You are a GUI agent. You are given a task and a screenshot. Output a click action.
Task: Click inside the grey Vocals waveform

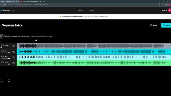94,46
